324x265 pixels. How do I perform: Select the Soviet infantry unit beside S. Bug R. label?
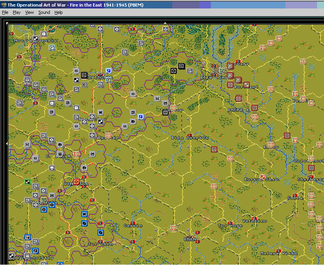click(x=76, y=154)
